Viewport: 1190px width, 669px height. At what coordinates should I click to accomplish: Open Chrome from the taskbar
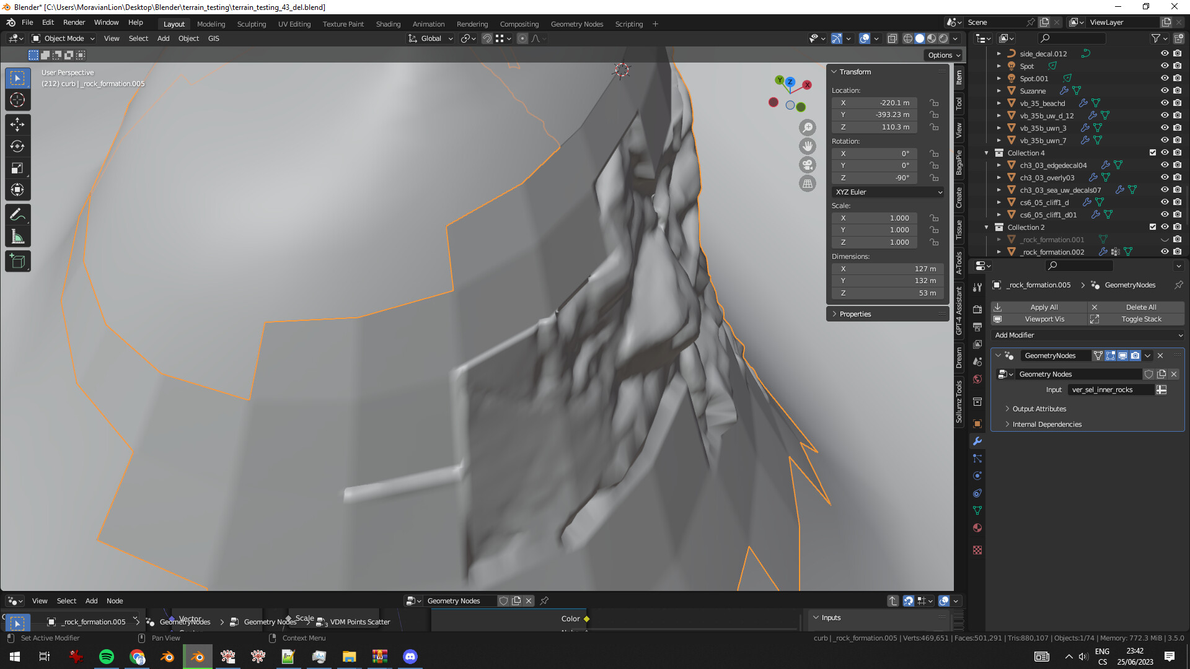pos(137,657)
